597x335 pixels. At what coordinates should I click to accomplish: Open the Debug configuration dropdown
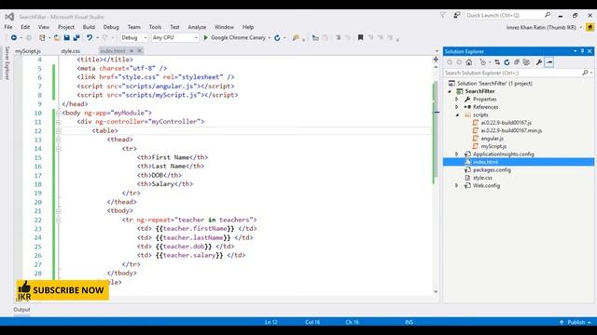(134, 37)
